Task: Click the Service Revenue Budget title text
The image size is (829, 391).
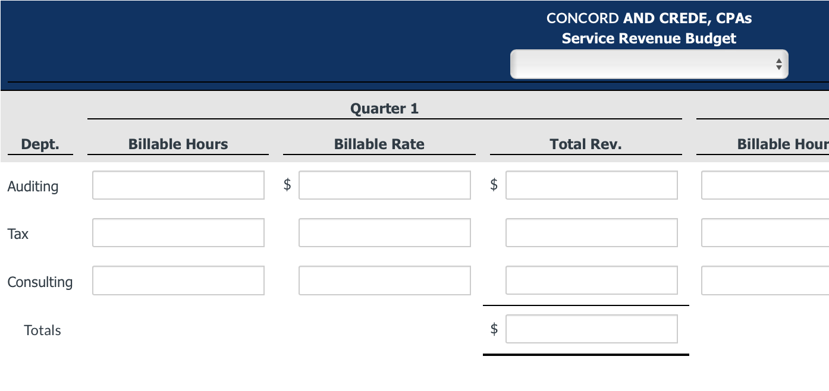Action: [x=649, y=39]
